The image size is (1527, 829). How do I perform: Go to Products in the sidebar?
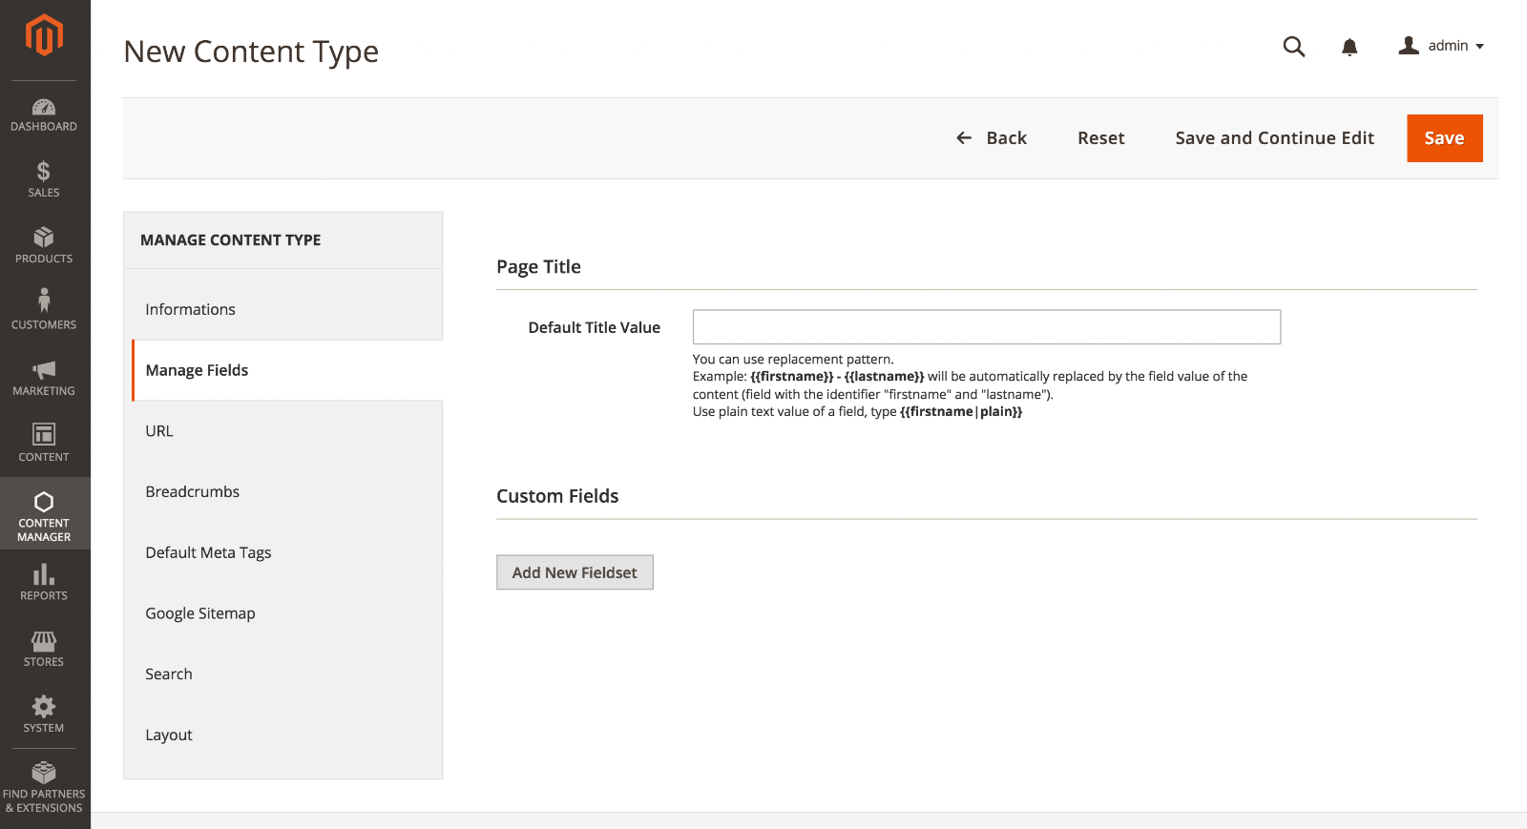pos(44,246)
